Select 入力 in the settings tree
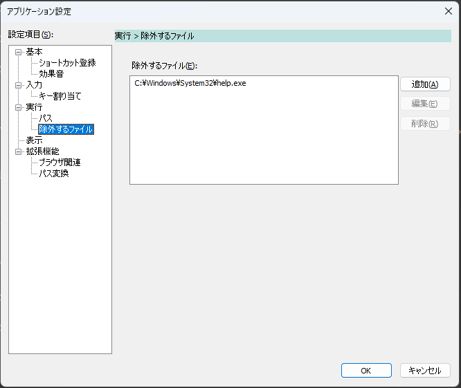This screenshot has height=388, width=461. tap(34, 85)
